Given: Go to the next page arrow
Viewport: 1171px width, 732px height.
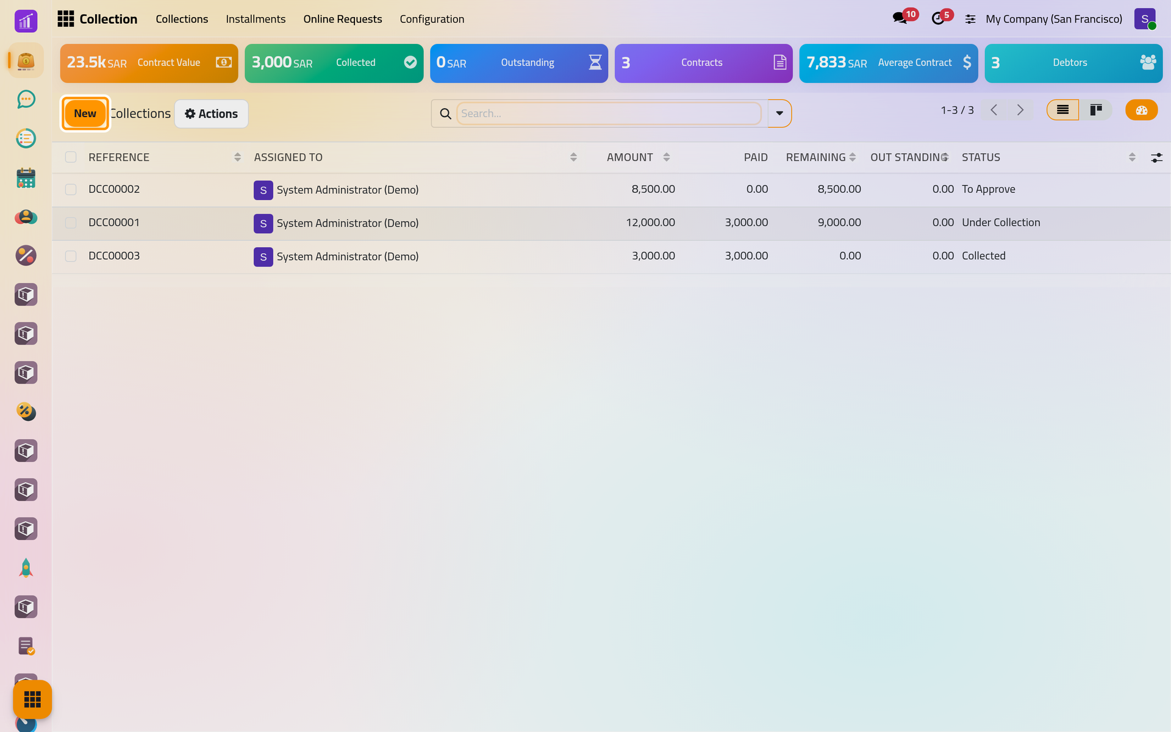Looking at the screenshot, I should click(x=1020, y=110).
